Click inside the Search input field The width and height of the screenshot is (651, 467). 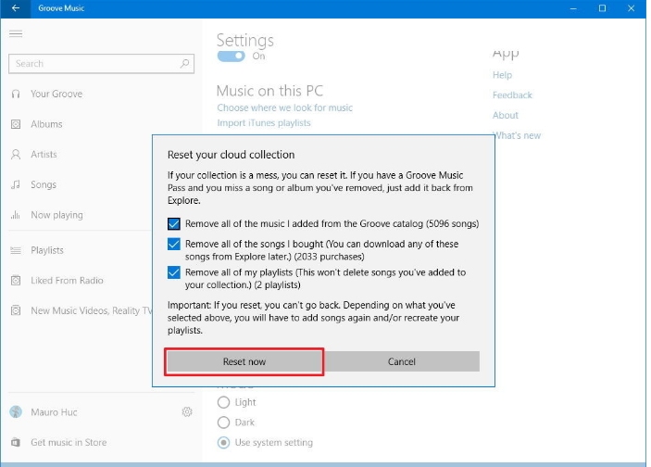(x=93, y=64)
